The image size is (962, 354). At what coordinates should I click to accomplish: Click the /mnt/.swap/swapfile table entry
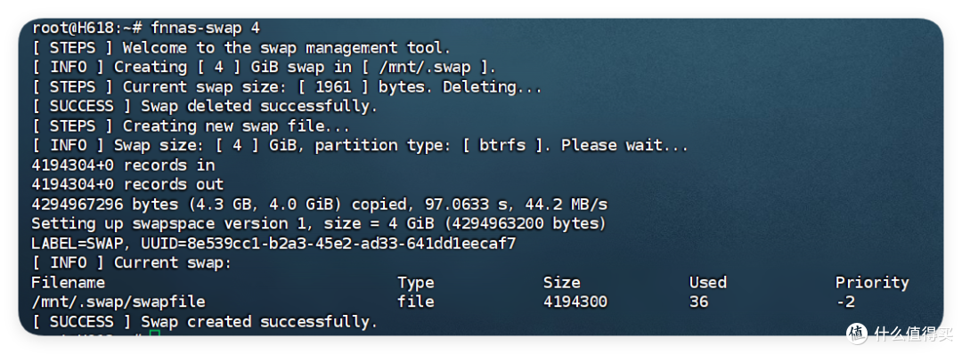(x=118, y=302)
